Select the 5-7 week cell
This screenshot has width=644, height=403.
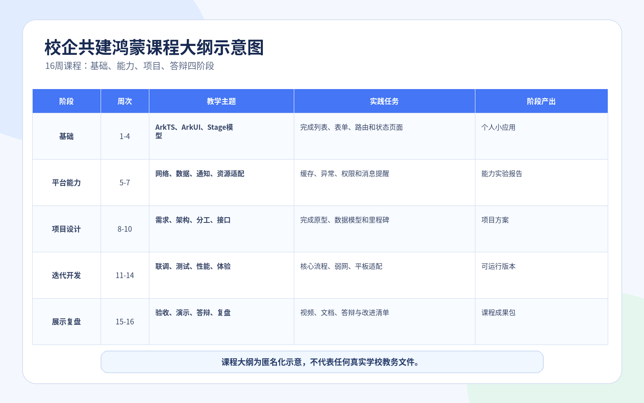click(125, 183)
